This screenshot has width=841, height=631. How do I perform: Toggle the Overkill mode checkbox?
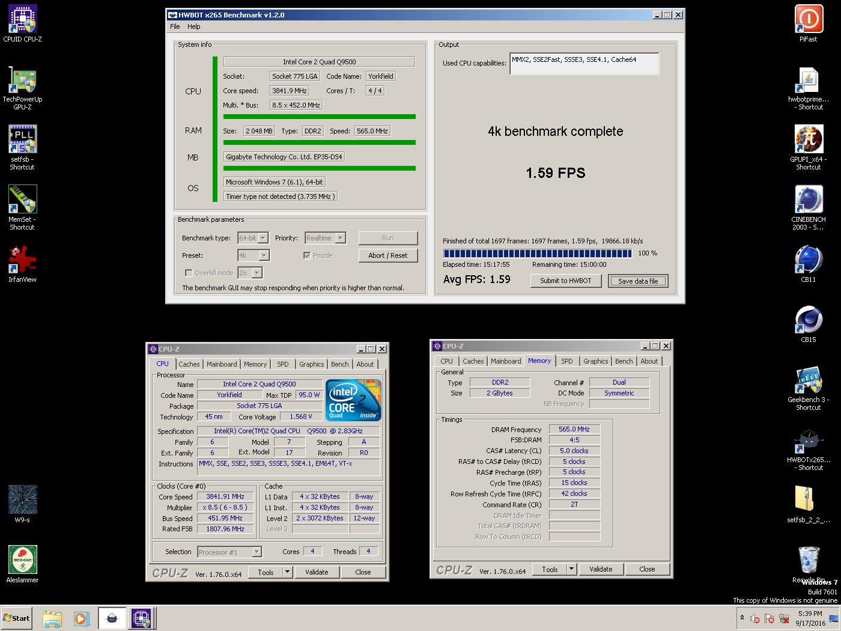click(x=189, y=273)
